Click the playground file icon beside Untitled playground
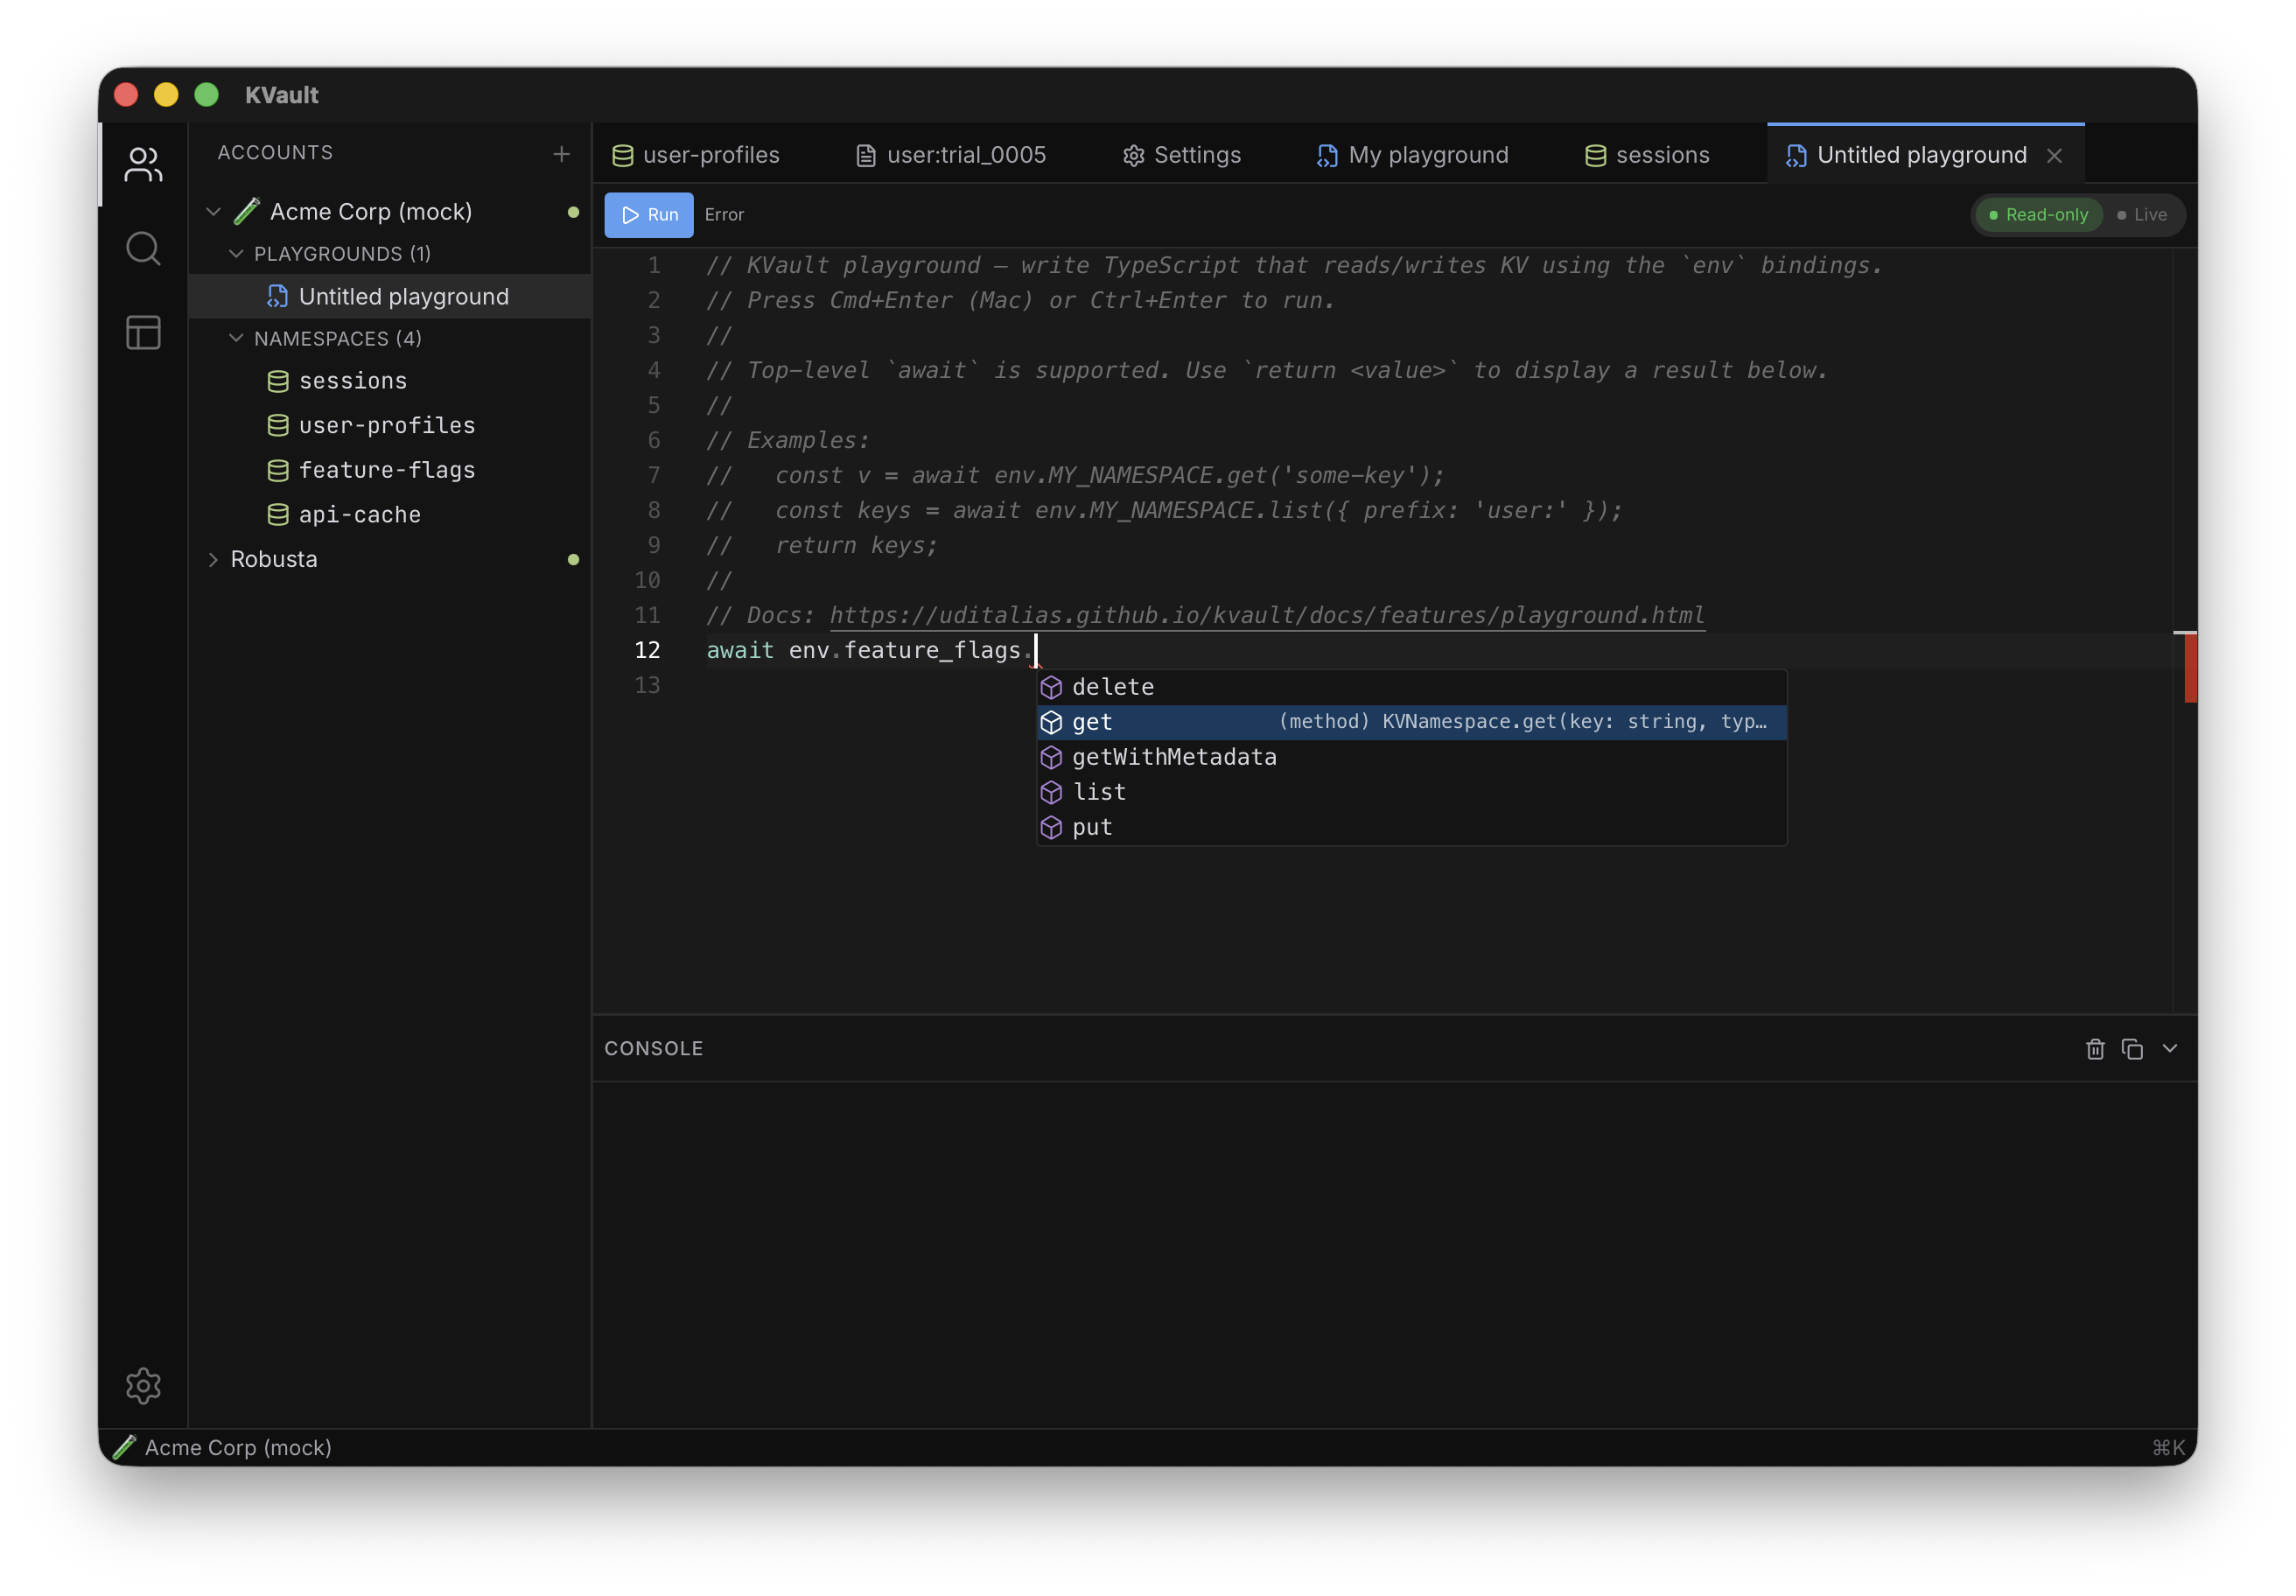 (x=277, y=296)
